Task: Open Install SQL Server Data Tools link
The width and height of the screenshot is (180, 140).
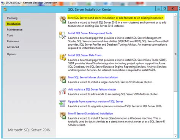Action: [85, 55]
